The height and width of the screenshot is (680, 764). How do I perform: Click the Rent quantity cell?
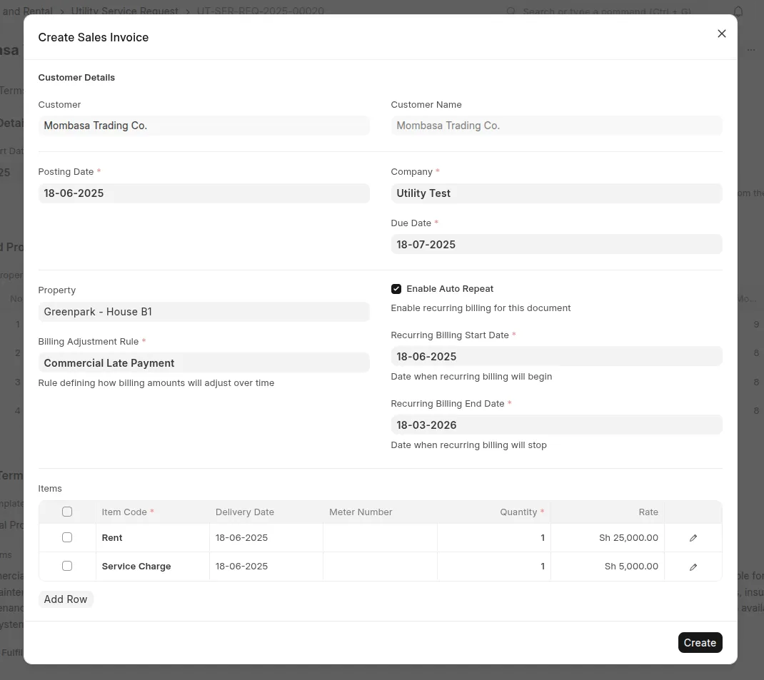tap(494, 538)
